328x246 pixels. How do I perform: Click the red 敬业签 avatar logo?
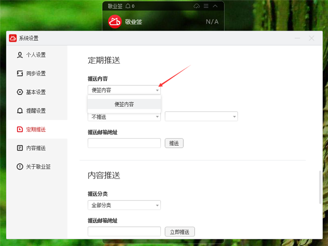[115, 22]
